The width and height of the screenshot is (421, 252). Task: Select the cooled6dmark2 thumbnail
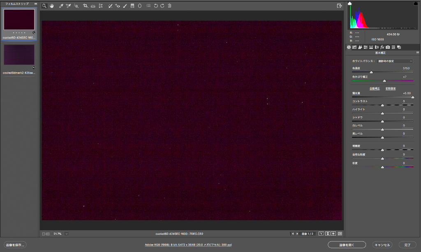point(19,55)
